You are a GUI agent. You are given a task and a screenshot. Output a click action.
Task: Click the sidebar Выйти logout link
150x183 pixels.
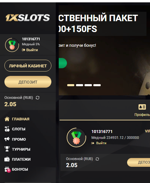[x=30, y=50]
